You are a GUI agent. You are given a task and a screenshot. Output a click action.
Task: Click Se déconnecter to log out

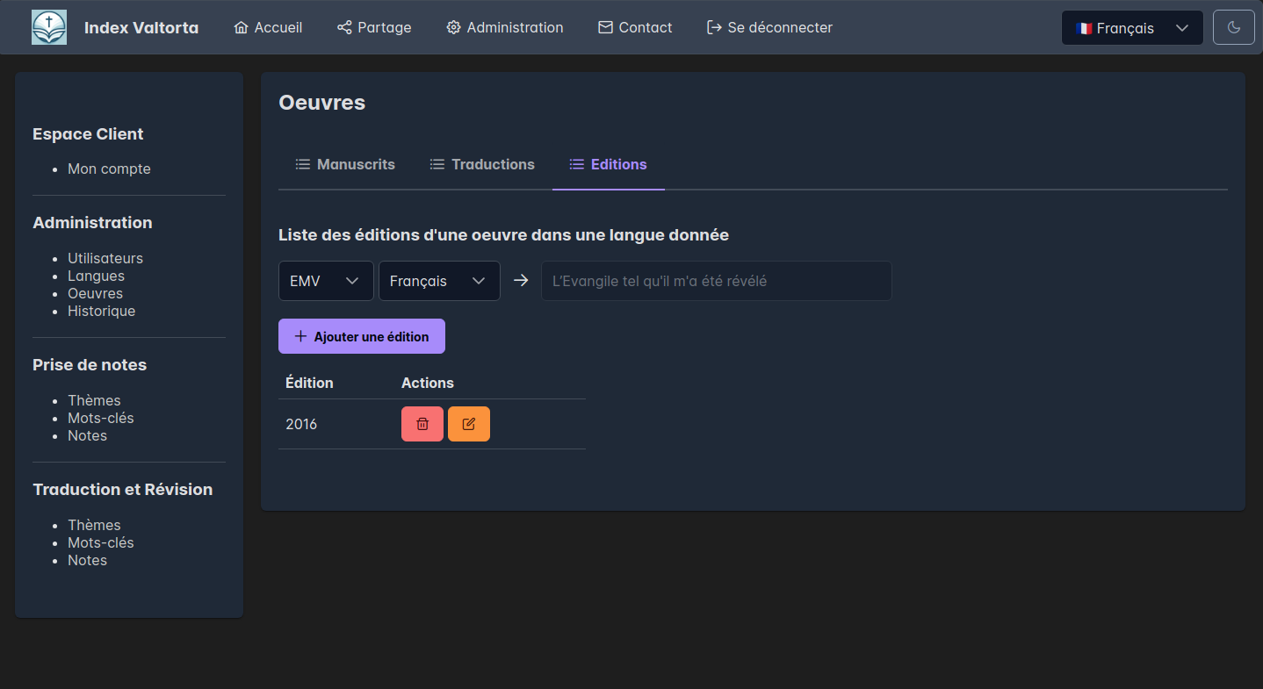pyautogui.click(x=769, y=27)
